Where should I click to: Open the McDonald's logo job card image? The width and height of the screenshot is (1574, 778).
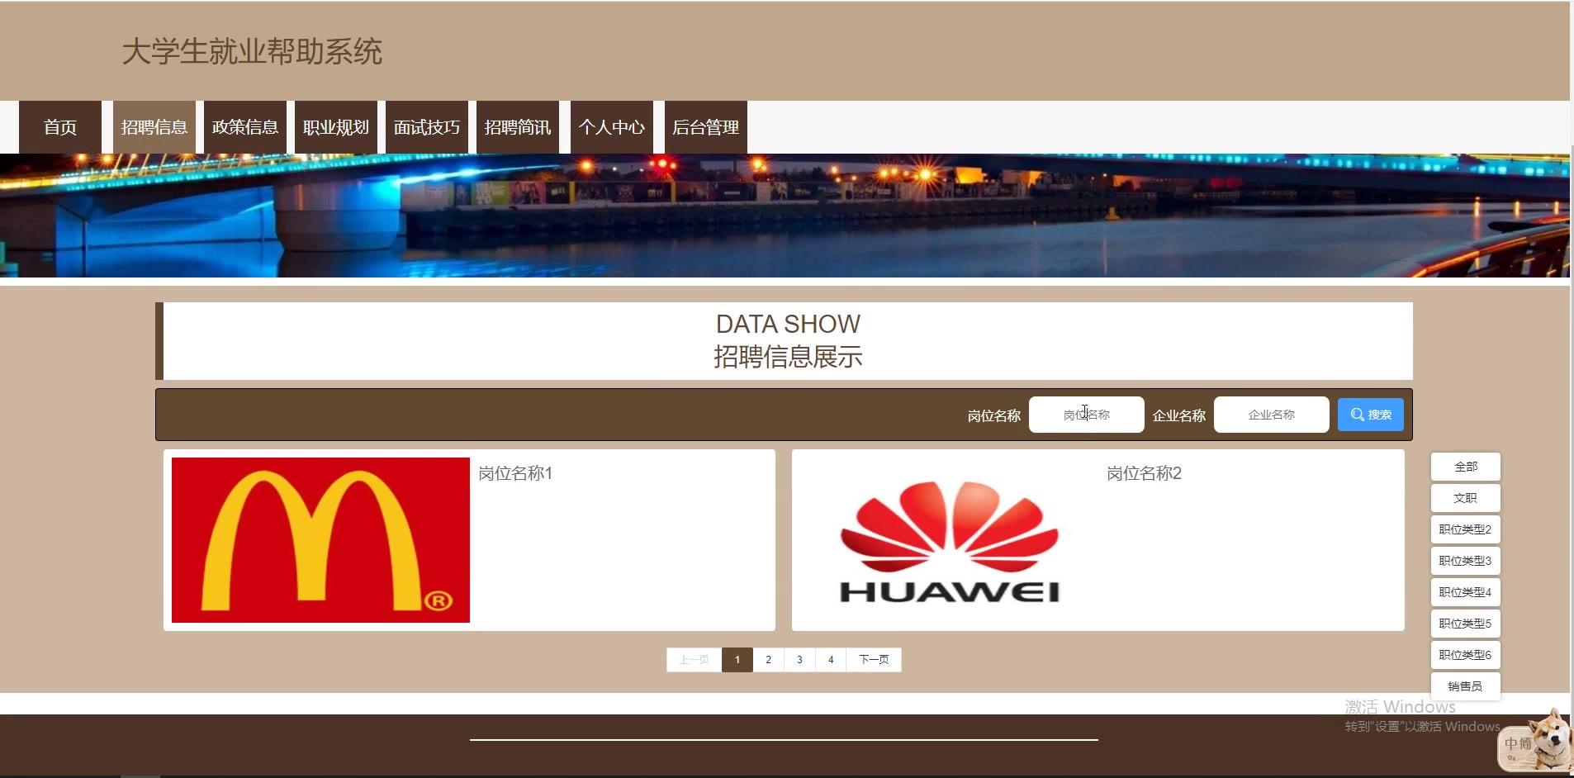[320, 540]
